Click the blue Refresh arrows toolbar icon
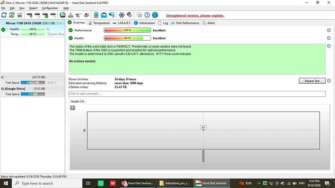The height and width of the screenshot is (188, 335). click(x=4, y=15)
